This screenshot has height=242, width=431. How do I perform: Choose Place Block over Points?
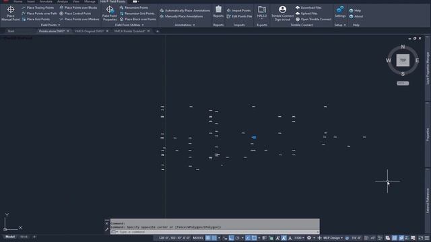[137, 19]
